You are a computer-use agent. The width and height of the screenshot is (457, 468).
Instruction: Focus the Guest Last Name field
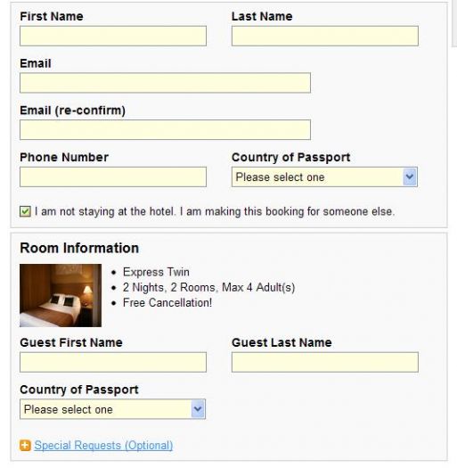click(x=325, y=362)
